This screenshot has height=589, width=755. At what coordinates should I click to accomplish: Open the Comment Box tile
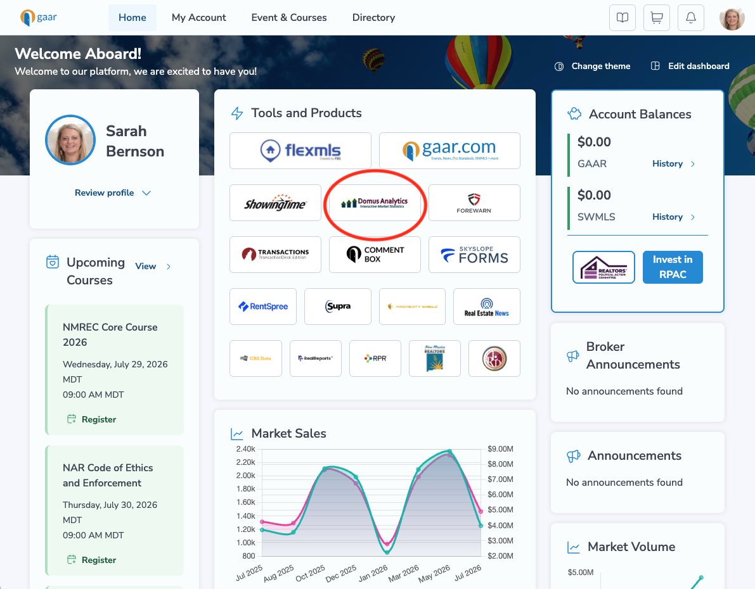click(x=375, y=255)
